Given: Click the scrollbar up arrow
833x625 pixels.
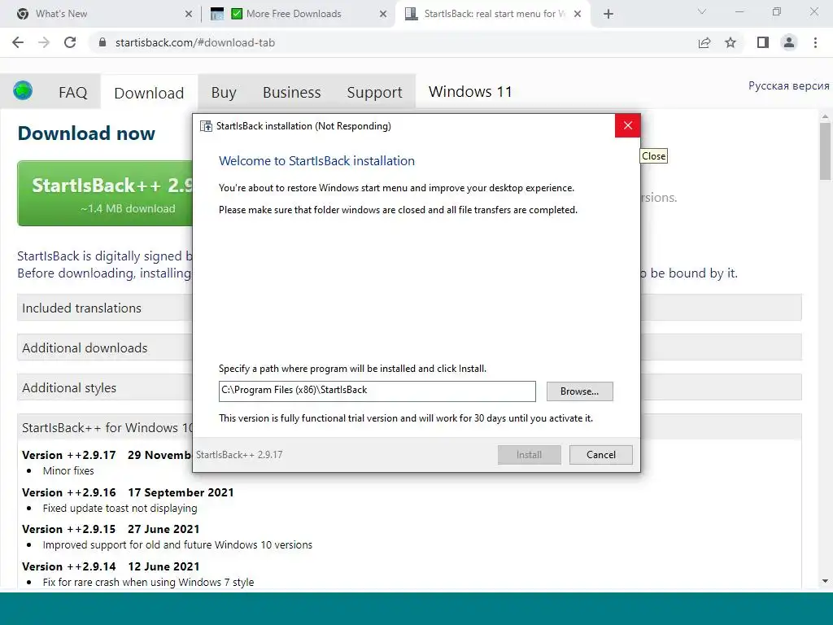Looking at the screenshot, I should [x=825, y=116].
